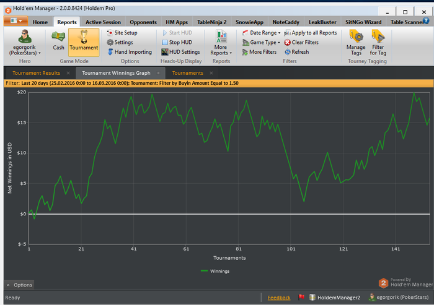Select the Tournament Winnings Graph tab
434x305 pixels.
tap(116, 73)
